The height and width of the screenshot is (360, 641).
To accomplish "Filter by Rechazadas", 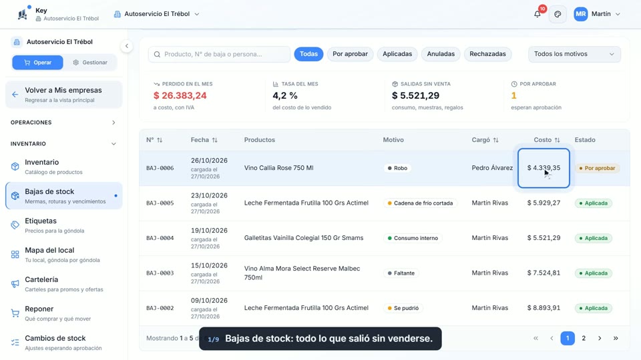I will point(487,54).
